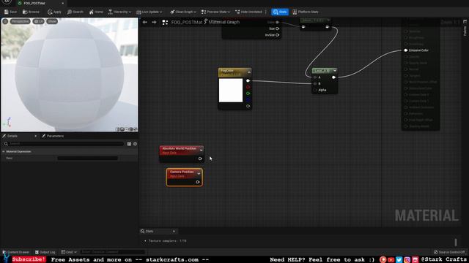The image size is (469, 263).
Task: Click the Details search field
Action: click(64, 144)
